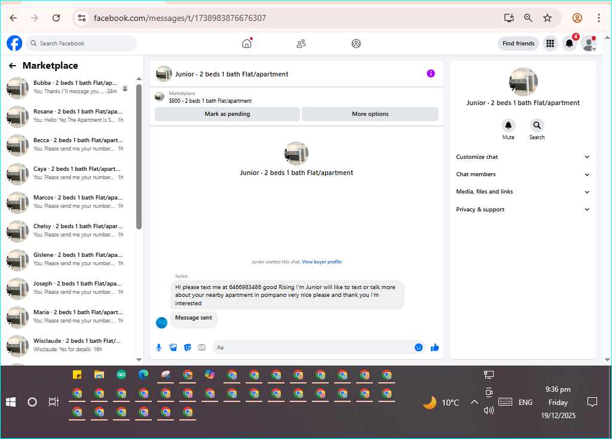Screen dimensions: 612x439
Task: Open Chrome profile icon in toolbar
Action: pos(577,18)
